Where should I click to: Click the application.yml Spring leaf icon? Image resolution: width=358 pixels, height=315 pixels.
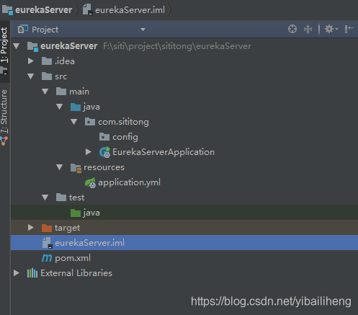[90, 182]
